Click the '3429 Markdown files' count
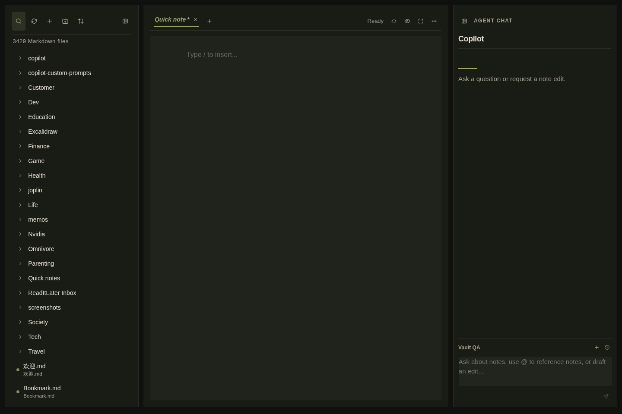622x414 pixels. click(41, 41)
